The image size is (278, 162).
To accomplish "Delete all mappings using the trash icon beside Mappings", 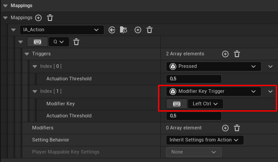I will [x=50, y=18].
